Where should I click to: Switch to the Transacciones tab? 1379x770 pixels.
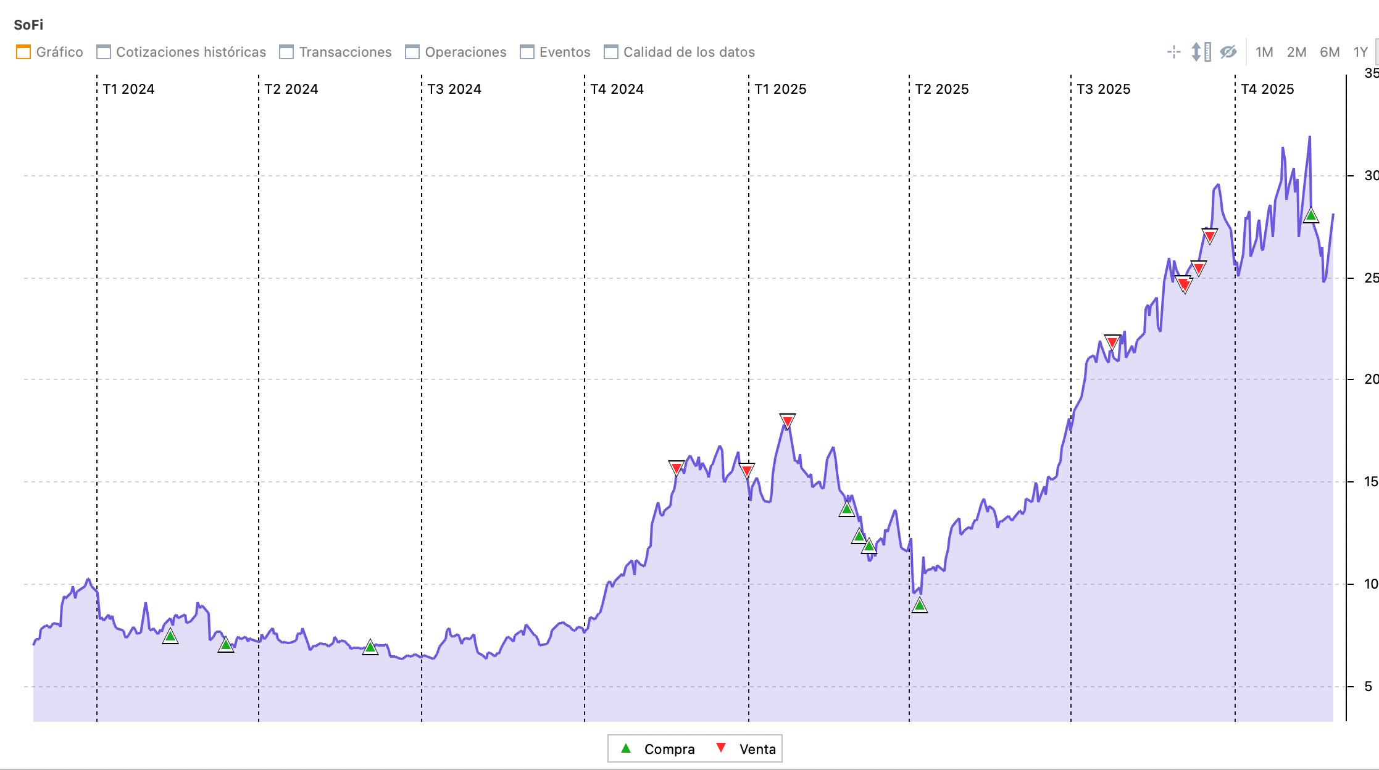pos(344,52)
